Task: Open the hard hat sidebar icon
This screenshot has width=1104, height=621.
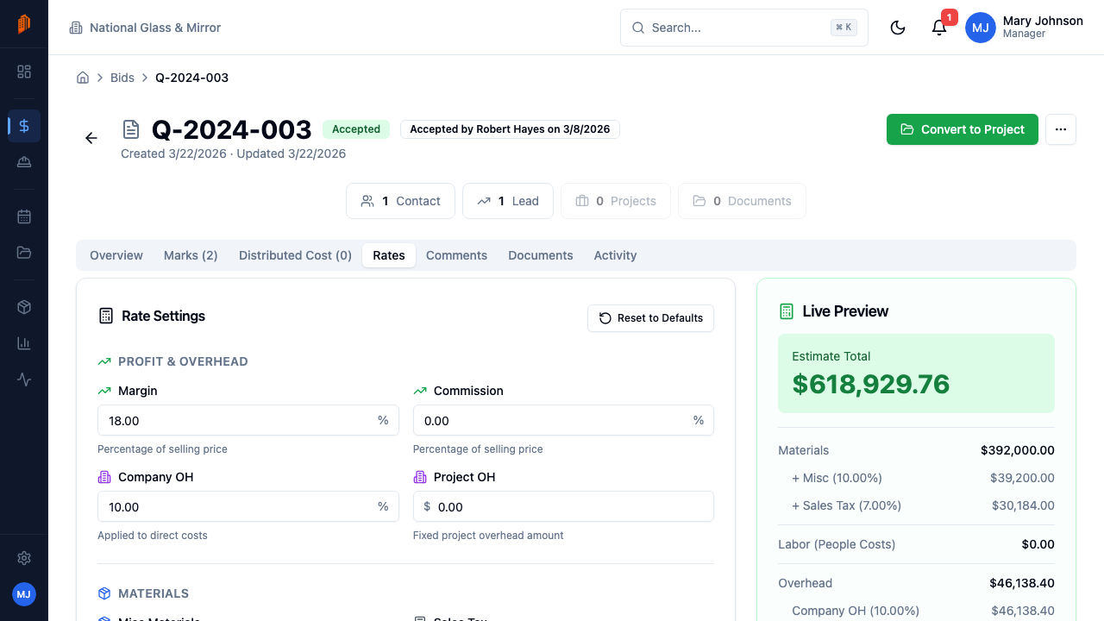Action: [x=24, y=162]
